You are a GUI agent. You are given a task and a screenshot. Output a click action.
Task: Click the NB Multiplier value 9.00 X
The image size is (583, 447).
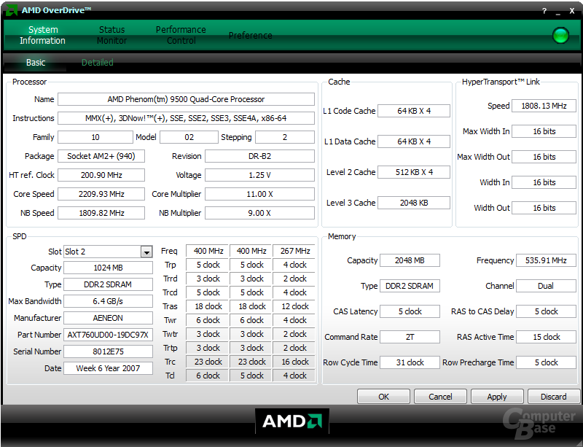tap(259, 213)
